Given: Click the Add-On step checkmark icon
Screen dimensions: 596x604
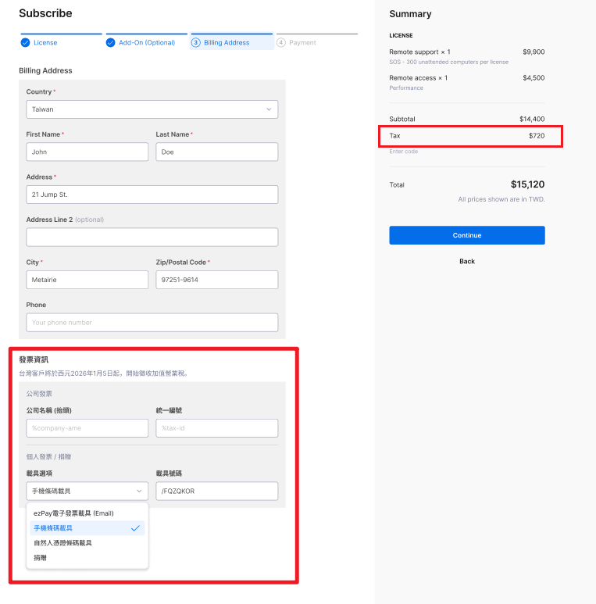Looking at the screenshot, I should tap(110, 43).
